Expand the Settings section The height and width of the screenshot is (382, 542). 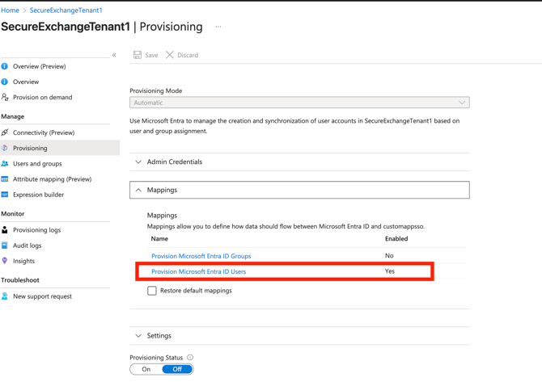click(x=159, y=335)
